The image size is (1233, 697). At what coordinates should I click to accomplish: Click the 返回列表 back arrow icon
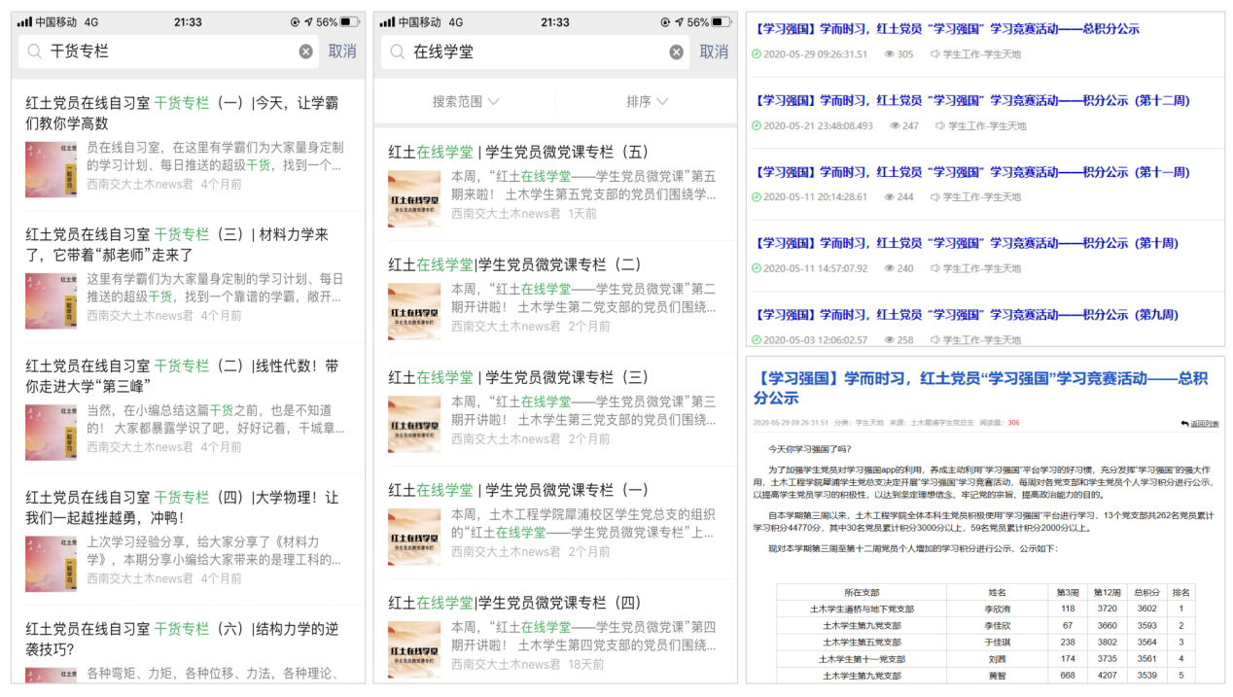[1184, 423]
